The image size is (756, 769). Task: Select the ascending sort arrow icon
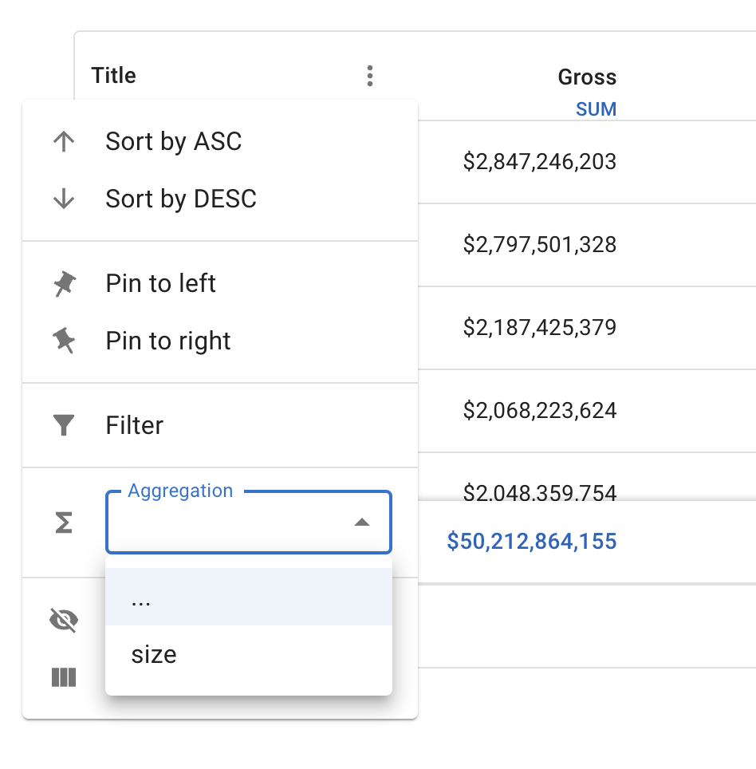[x=63, y=140]
